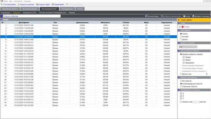The image size is (211, 119).
Task: Open the Фликер sub-tab
Action: [x=72, y=13]
